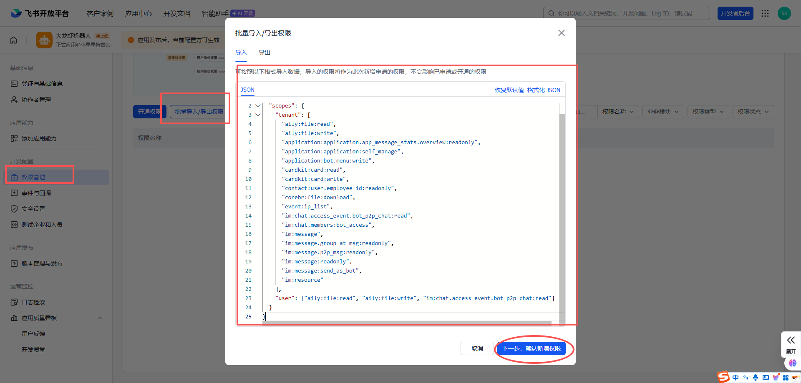
Task: Select 事件与回调 in the sidebar
Action: [36, 193]
